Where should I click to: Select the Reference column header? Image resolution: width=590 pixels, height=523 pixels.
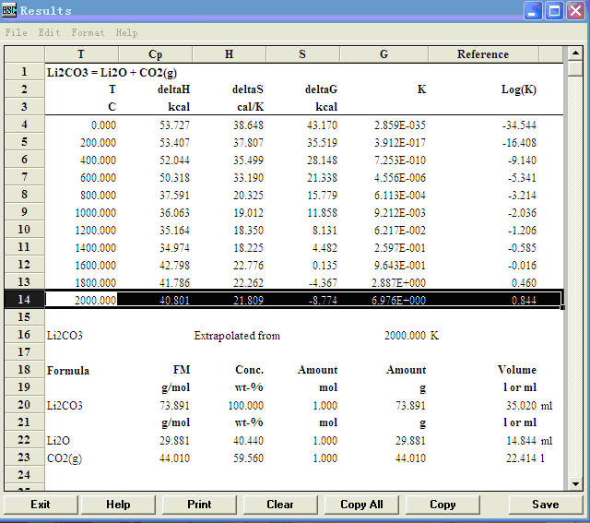[x=483, y=54]
